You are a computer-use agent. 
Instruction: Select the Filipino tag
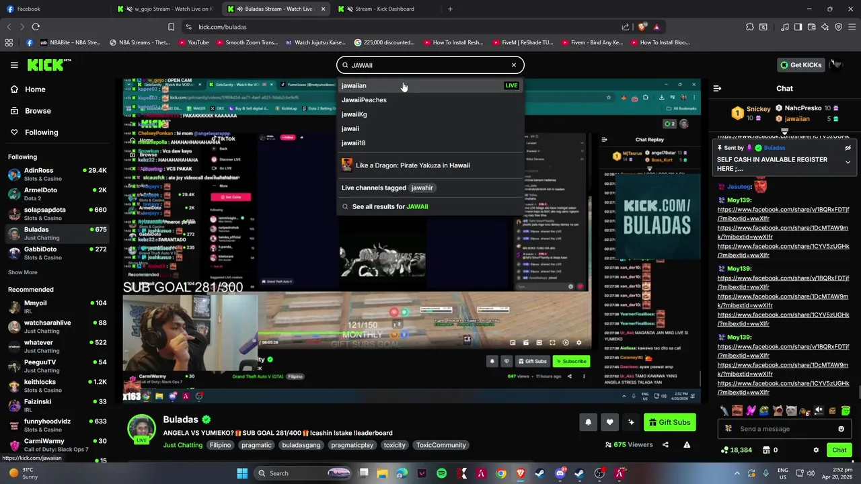click(x=220, y=445)
